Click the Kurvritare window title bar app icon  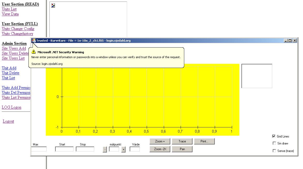coord(34,41)
